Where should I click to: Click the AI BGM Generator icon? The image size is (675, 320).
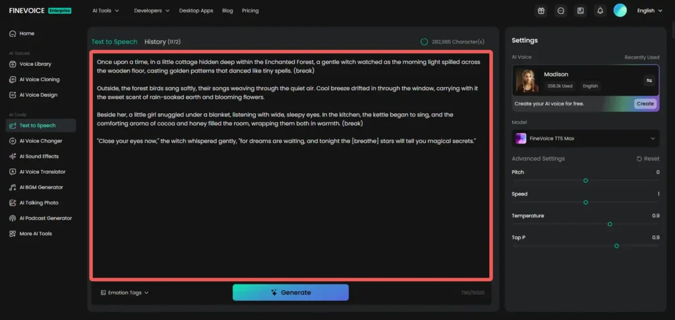(x=13, y=188)
